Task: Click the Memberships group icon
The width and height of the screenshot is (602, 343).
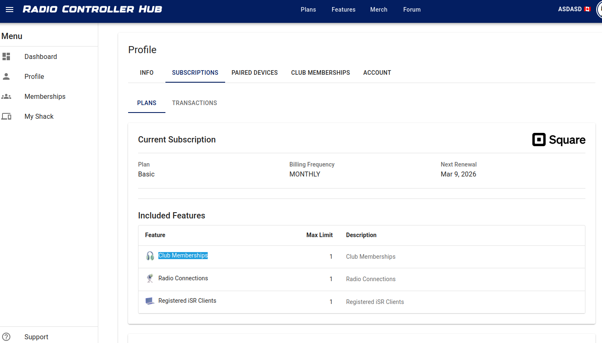Action: tap(6, 96)
